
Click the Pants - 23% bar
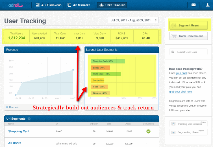[x=99, y=87]
